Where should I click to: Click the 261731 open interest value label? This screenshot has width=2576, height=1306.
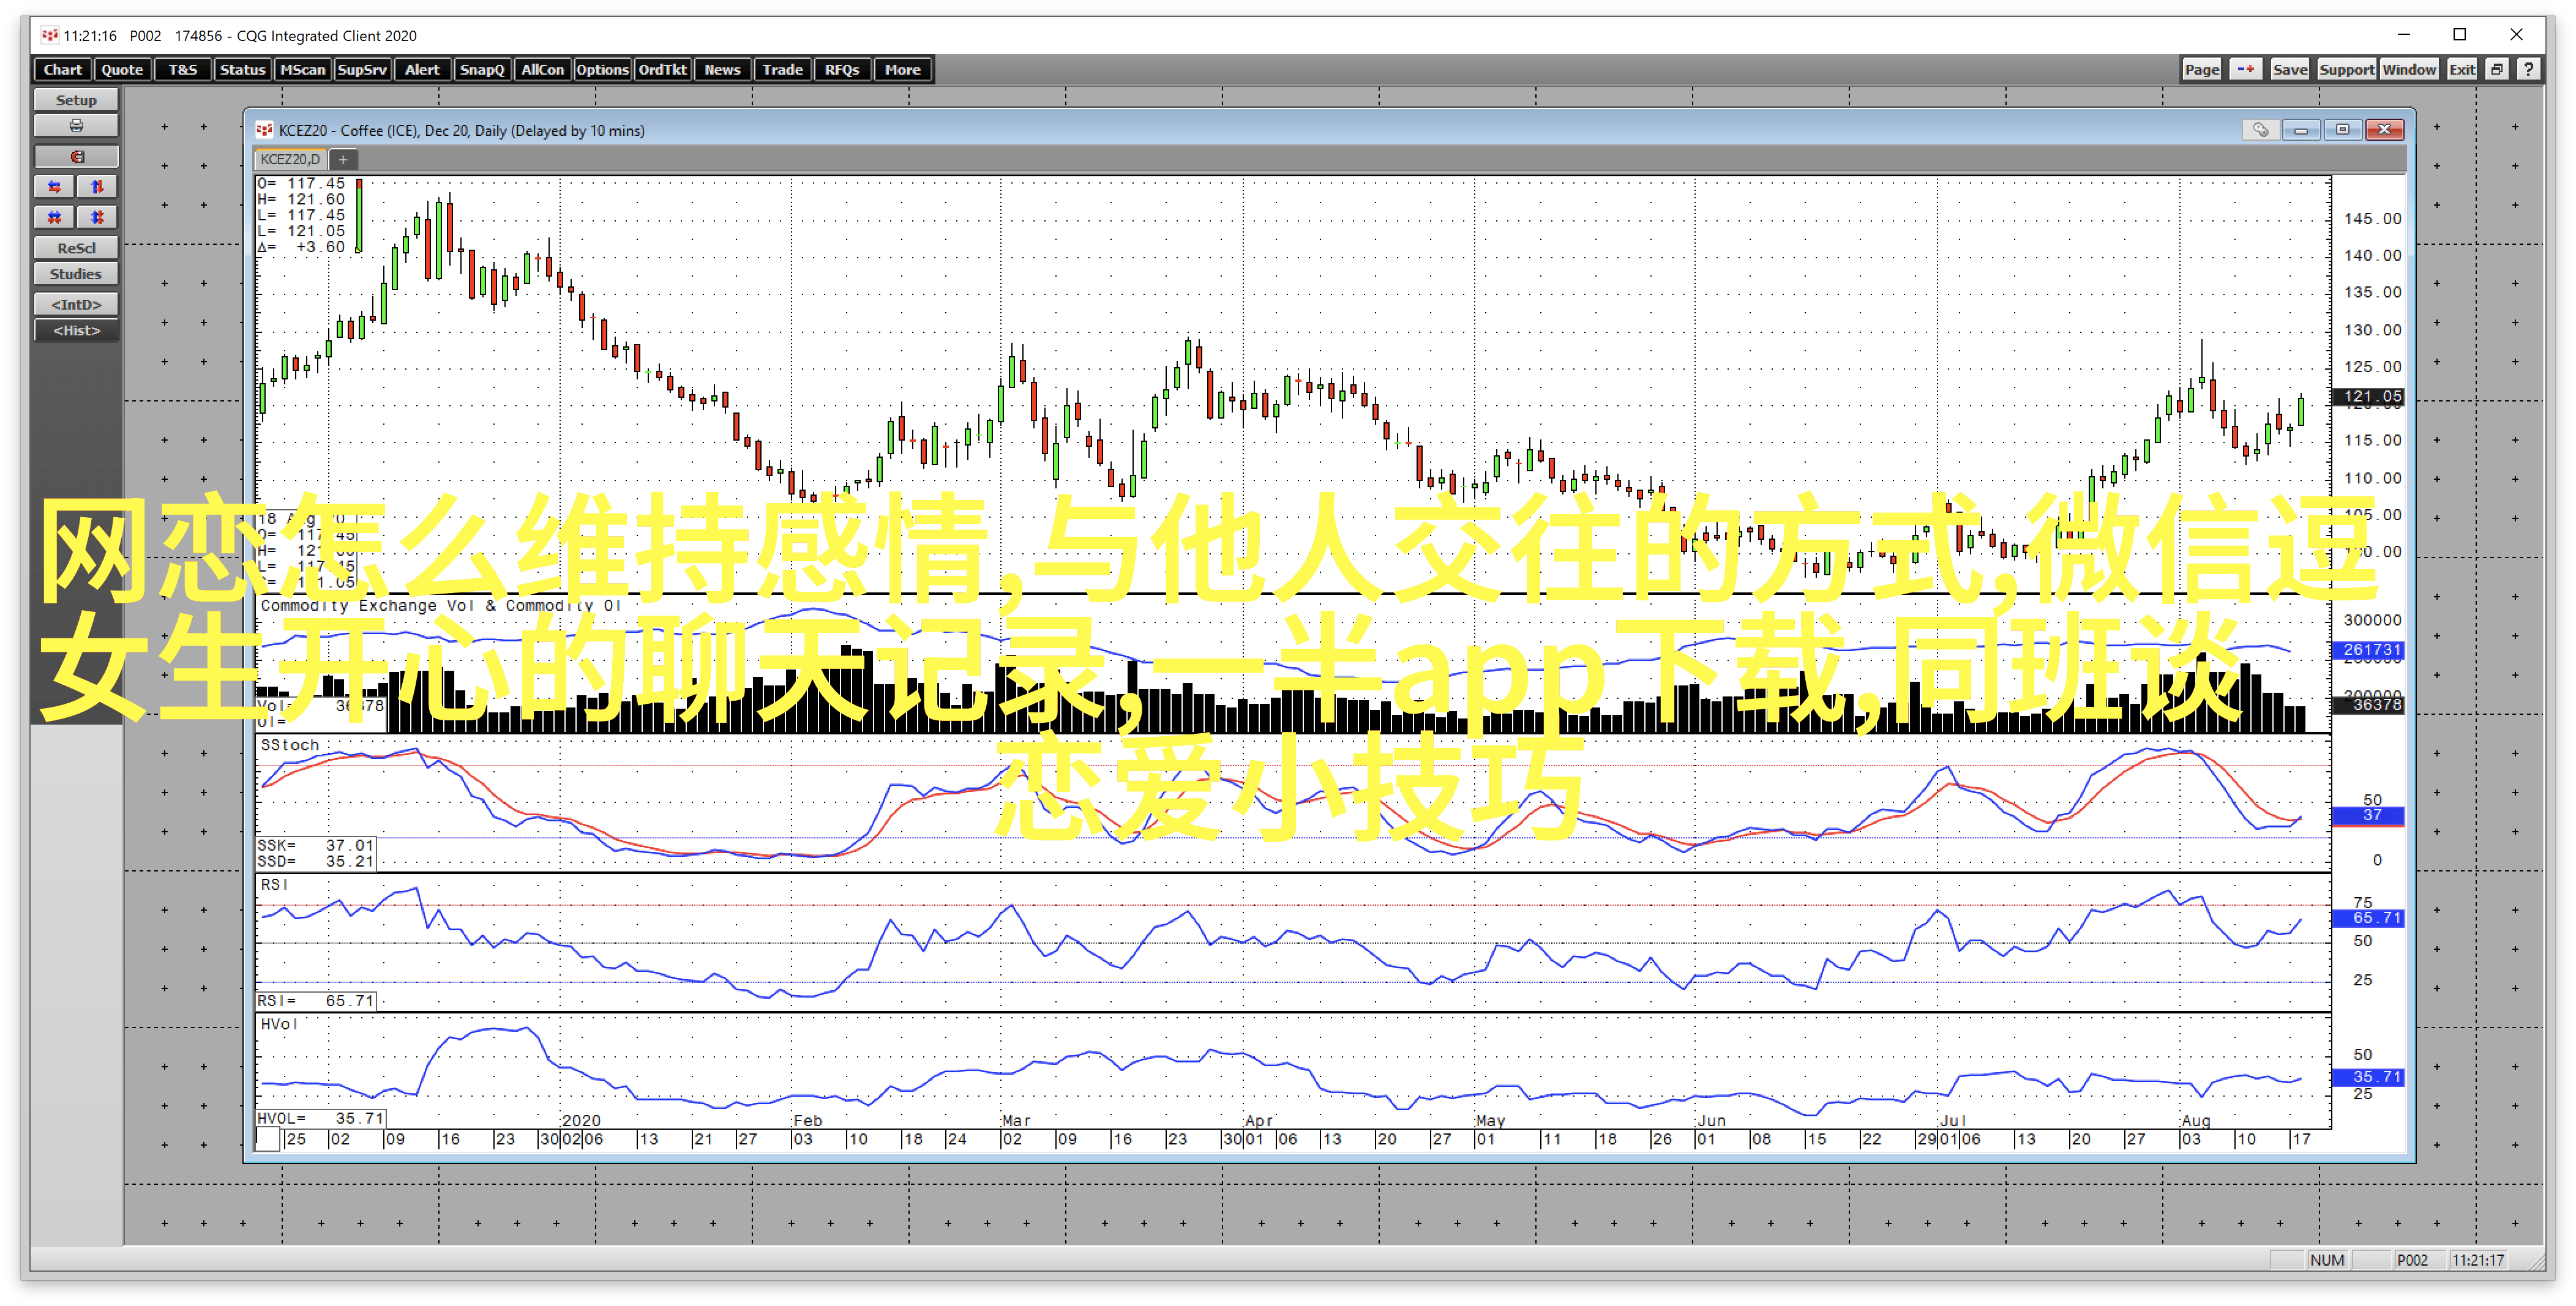pos(2368,650)
